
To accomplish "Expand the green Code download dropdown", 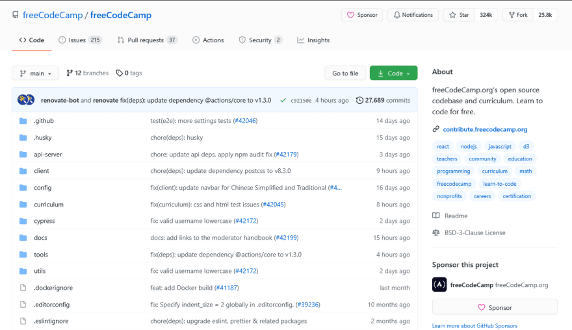I will (x=394, y=73).
